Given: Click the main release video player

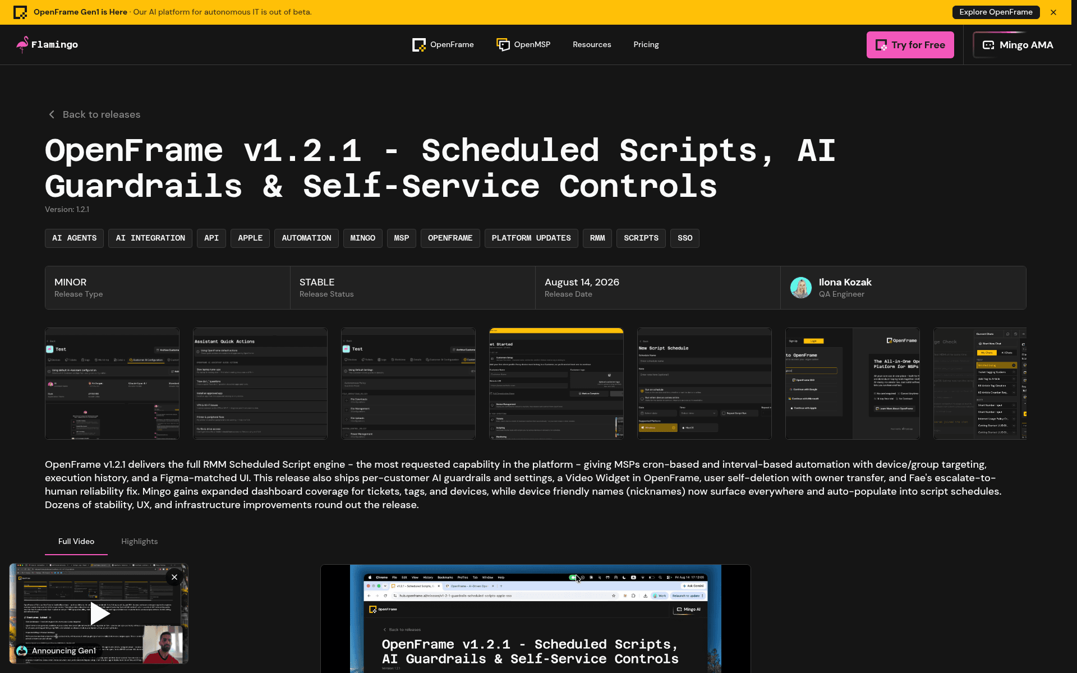Looking at the screenshot, I should [536, 619].
